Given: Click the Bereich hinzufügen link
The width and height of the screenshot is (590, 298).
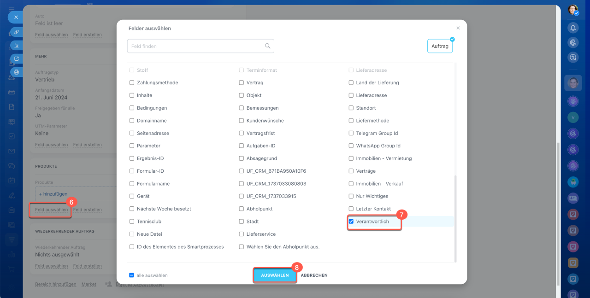Looking at the screenshot, I should point(56,284).
